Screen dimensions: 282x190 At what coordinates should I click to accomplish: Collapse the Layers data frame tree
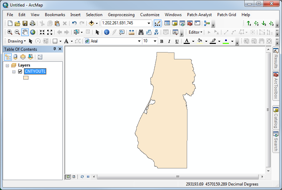tap(8, 65)
